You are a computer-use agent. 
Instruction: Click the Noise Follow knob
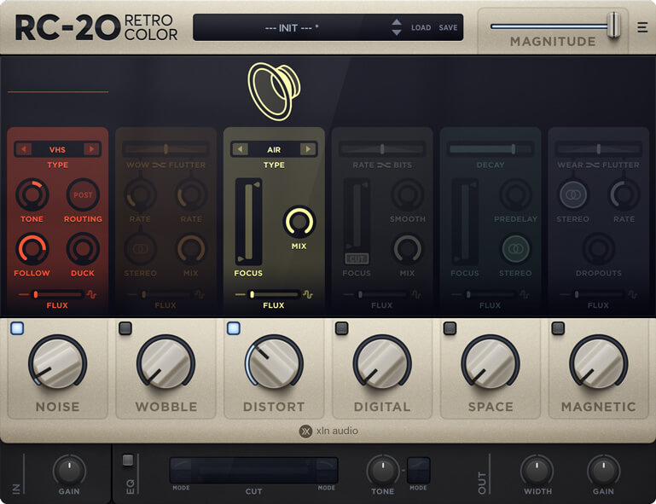32,249
